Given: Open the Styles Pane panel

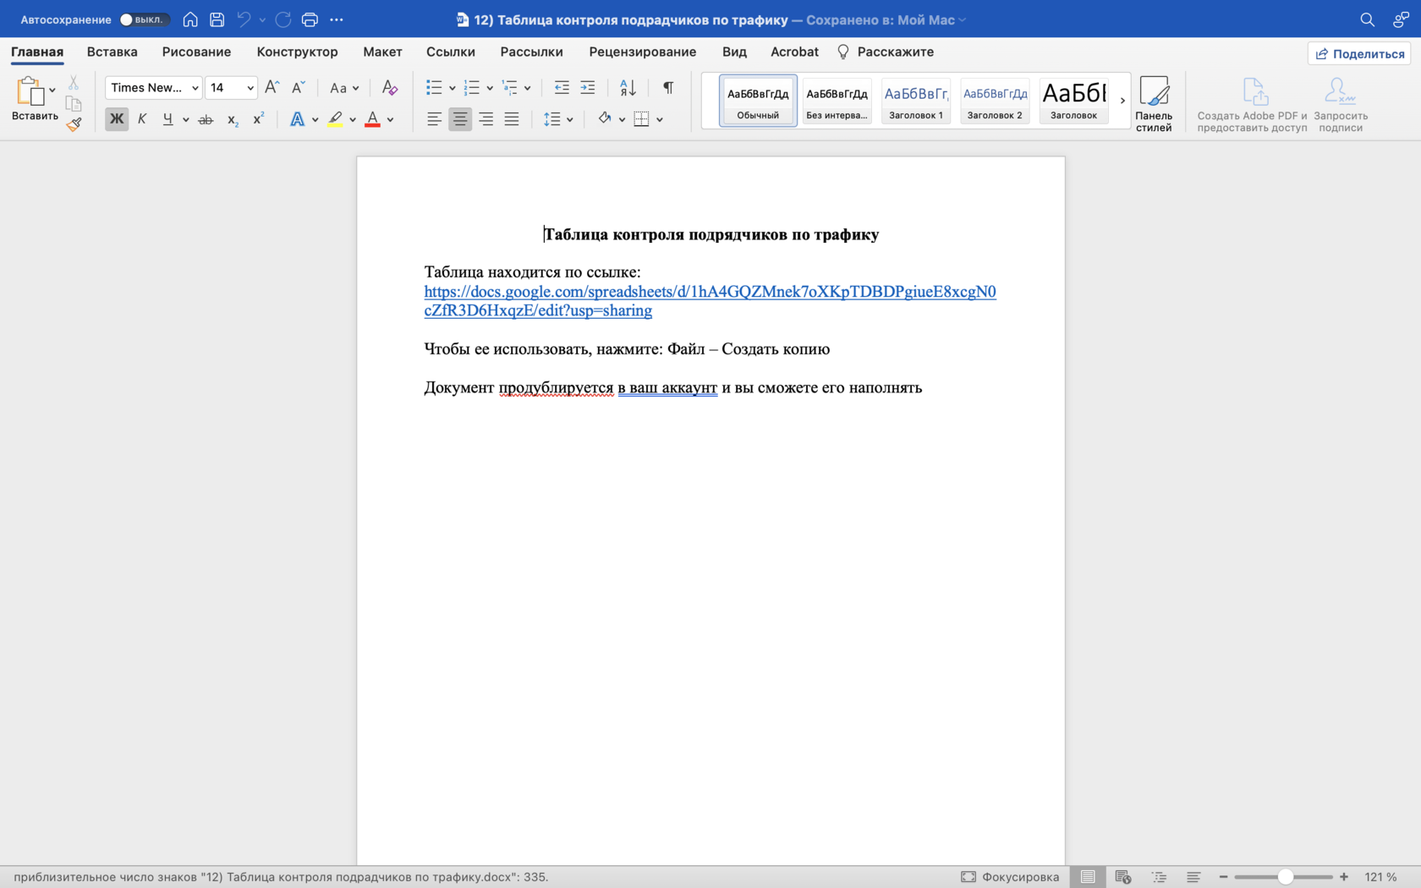Looking at the screenshot, I should (1153, 103).
